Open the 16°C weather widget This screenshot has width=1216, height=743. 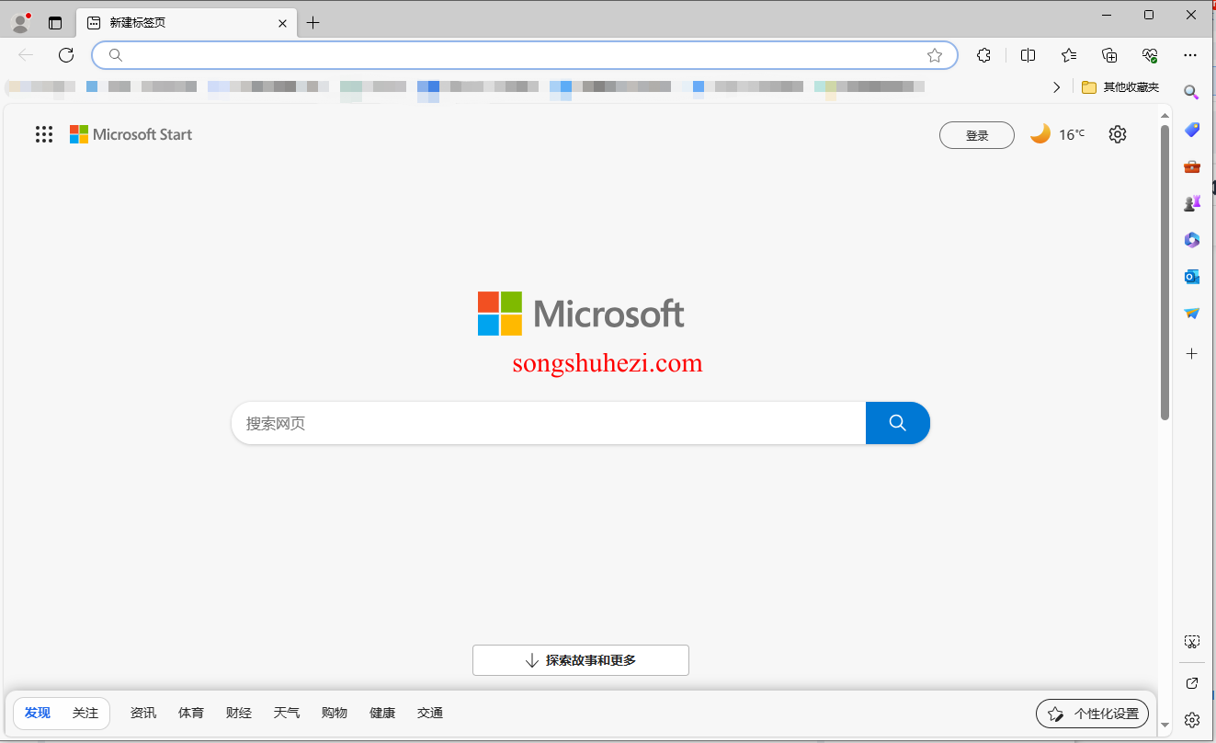pos(1057,134)
